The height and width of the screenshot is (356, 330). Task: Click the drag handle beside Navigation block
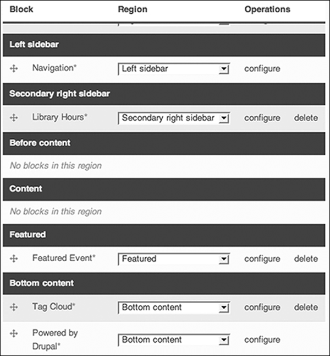tap(15, 69)
